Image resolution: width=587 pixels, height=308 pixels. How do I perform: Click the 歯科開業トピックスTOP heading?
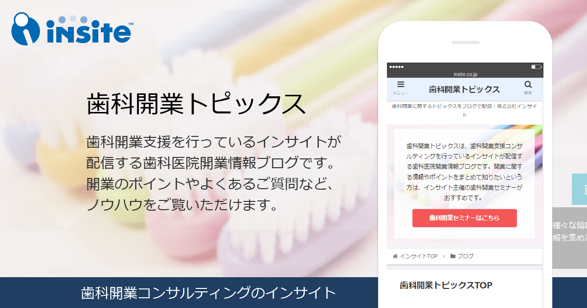446,285
